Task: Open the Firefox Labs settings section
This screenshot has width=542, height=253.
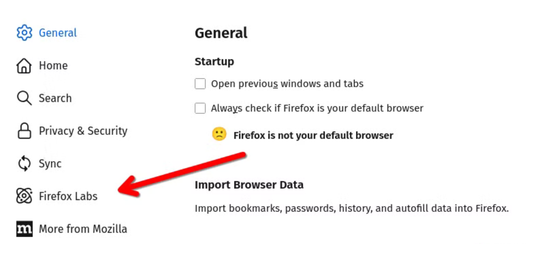Action: 68,196
